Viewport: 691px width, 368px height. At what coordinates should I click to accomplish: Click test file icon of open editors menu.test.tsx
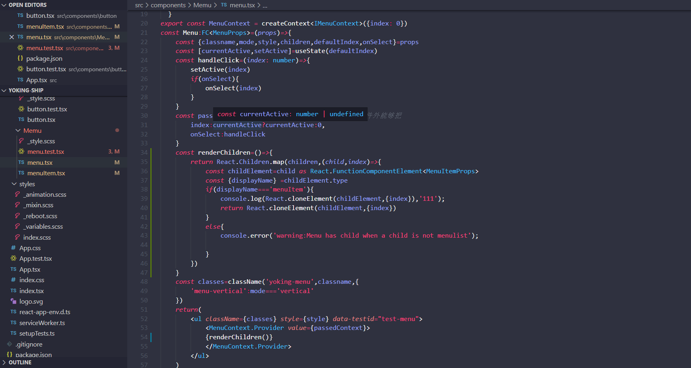pyautogui.click(x=20, y=48)
